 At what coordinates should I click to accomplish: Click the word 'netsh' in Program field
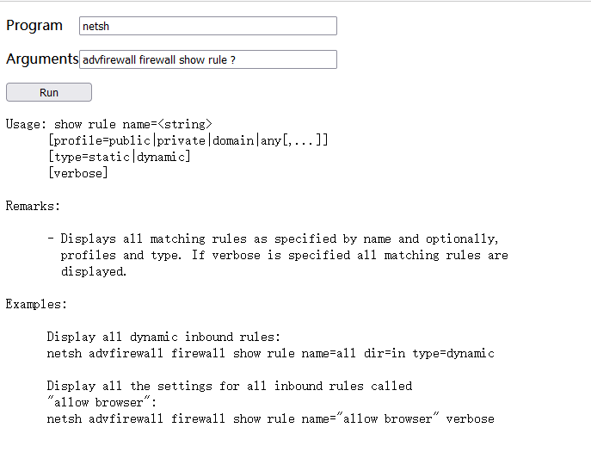(x=96, y=27)
